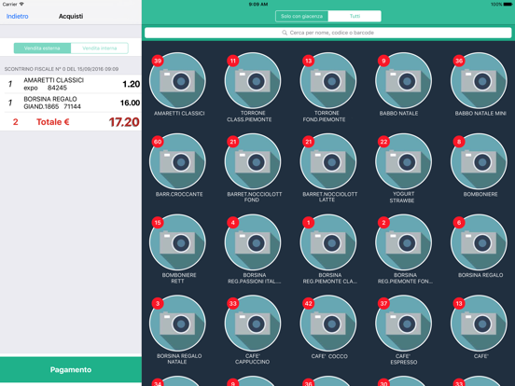515x386 pixels.
Task: Add BORSINA REG.PIEMONTE CLA product
Action: coord(328,242)
